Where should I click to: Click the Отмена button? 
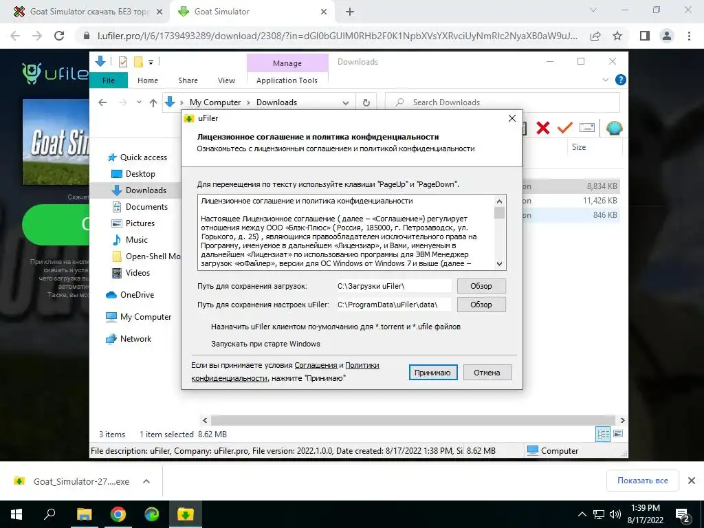pyautogui.click(x=487, y=372)
